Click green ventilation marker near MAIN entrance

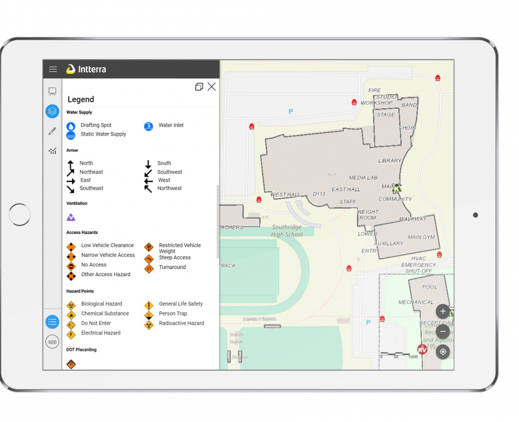point(396,188)
